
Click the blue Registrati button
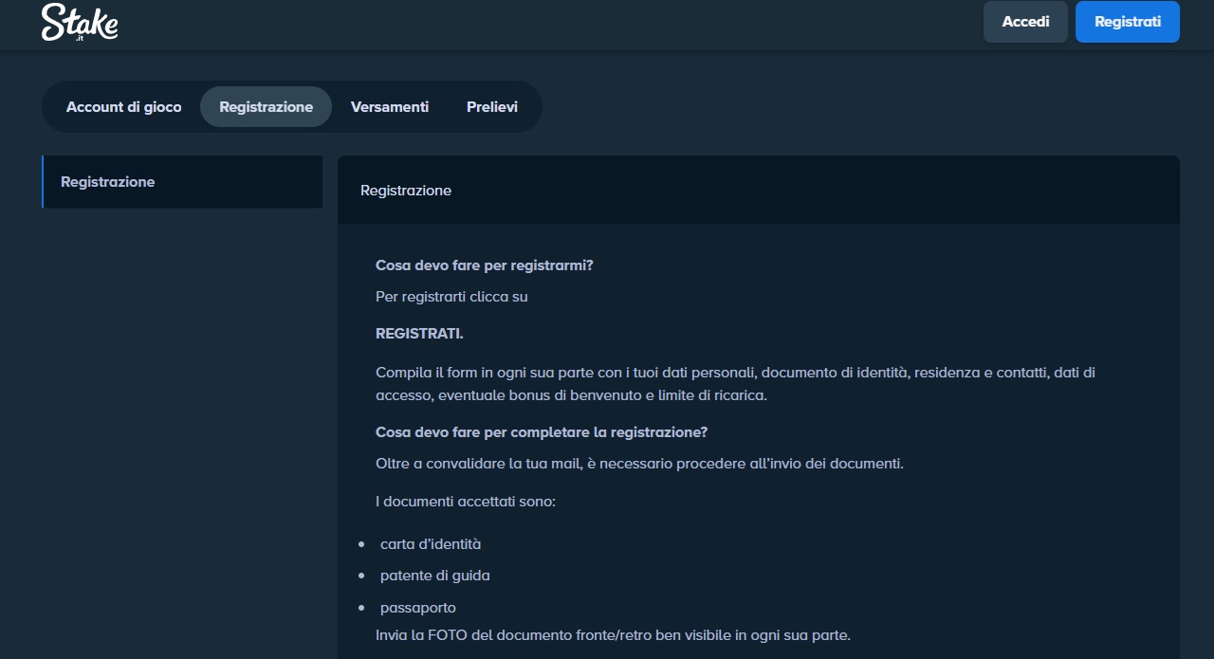pyautogui.click(x=1128, y=21)
